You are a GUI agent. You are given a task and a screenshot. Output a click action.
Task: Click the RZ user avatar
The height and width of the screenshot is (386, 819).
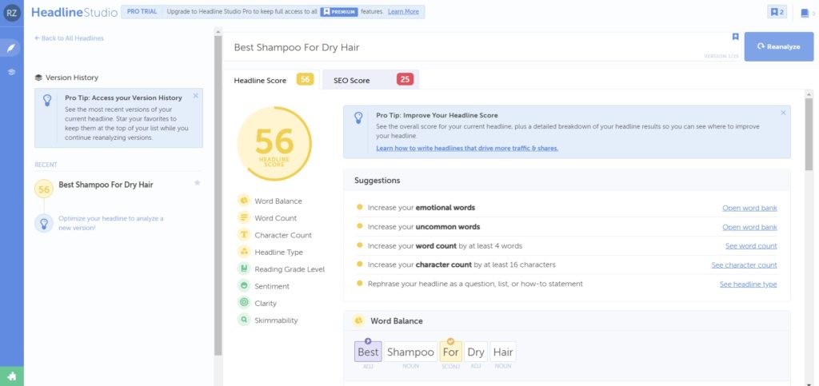click(12, 12)
